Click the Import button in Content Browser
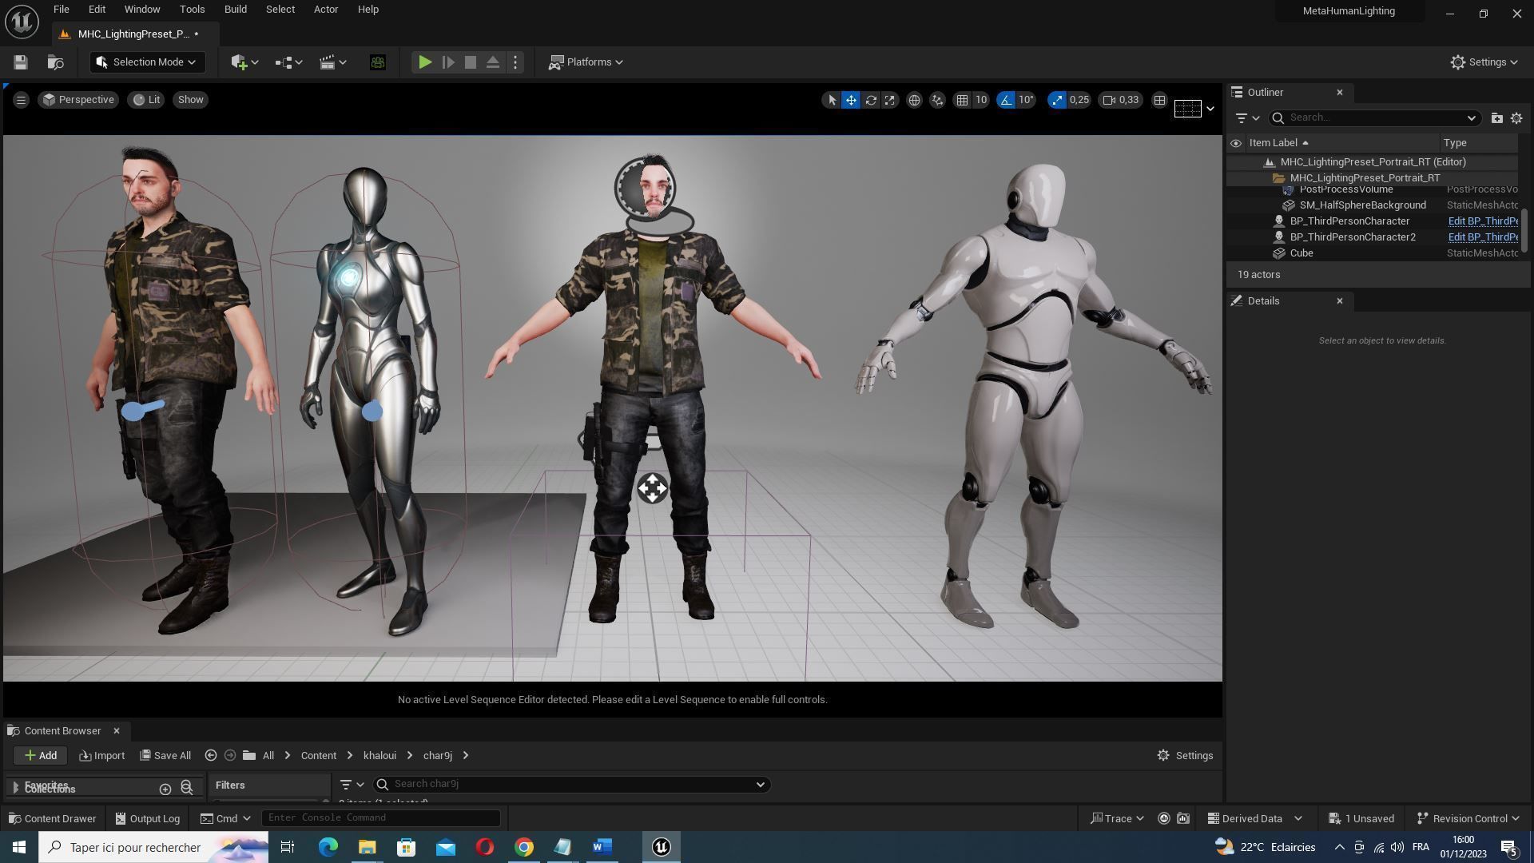 point(102,756)
